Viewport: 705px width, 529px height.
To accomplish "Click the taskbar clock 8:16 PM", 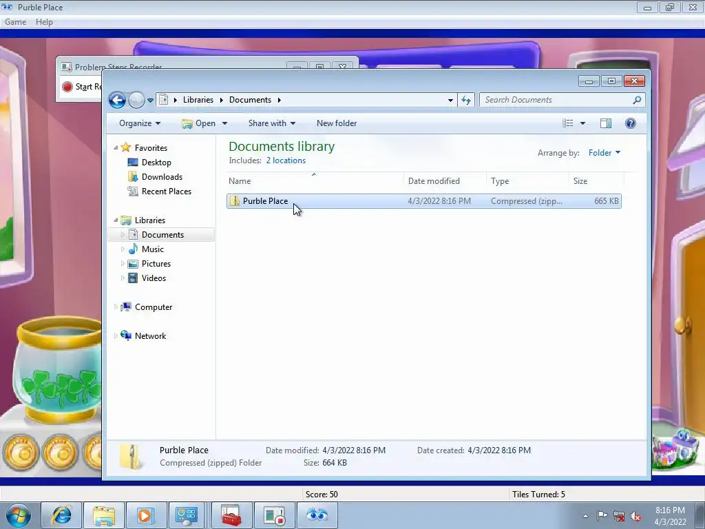I will (670, 510).
